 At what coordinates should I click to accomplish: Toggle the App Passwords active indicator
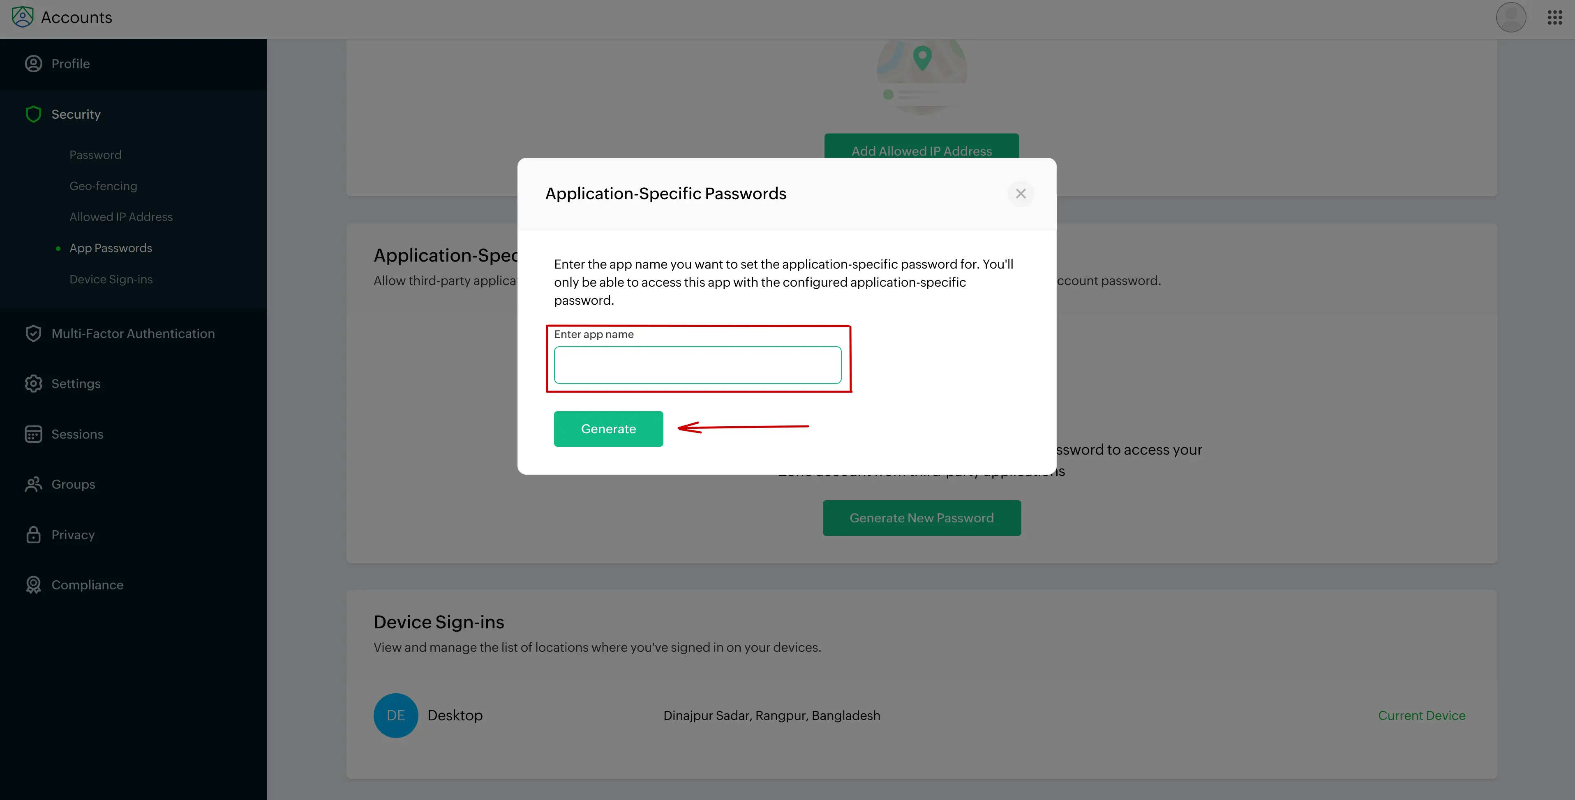click(x=57, y=249)
